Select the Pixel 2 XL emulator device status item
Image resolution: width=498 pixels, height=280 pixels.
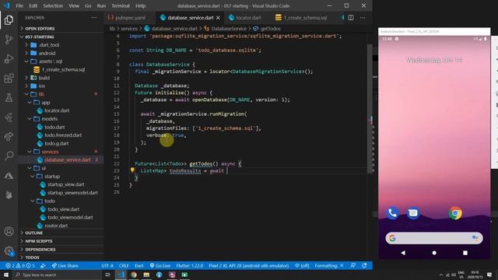(249, 266)
